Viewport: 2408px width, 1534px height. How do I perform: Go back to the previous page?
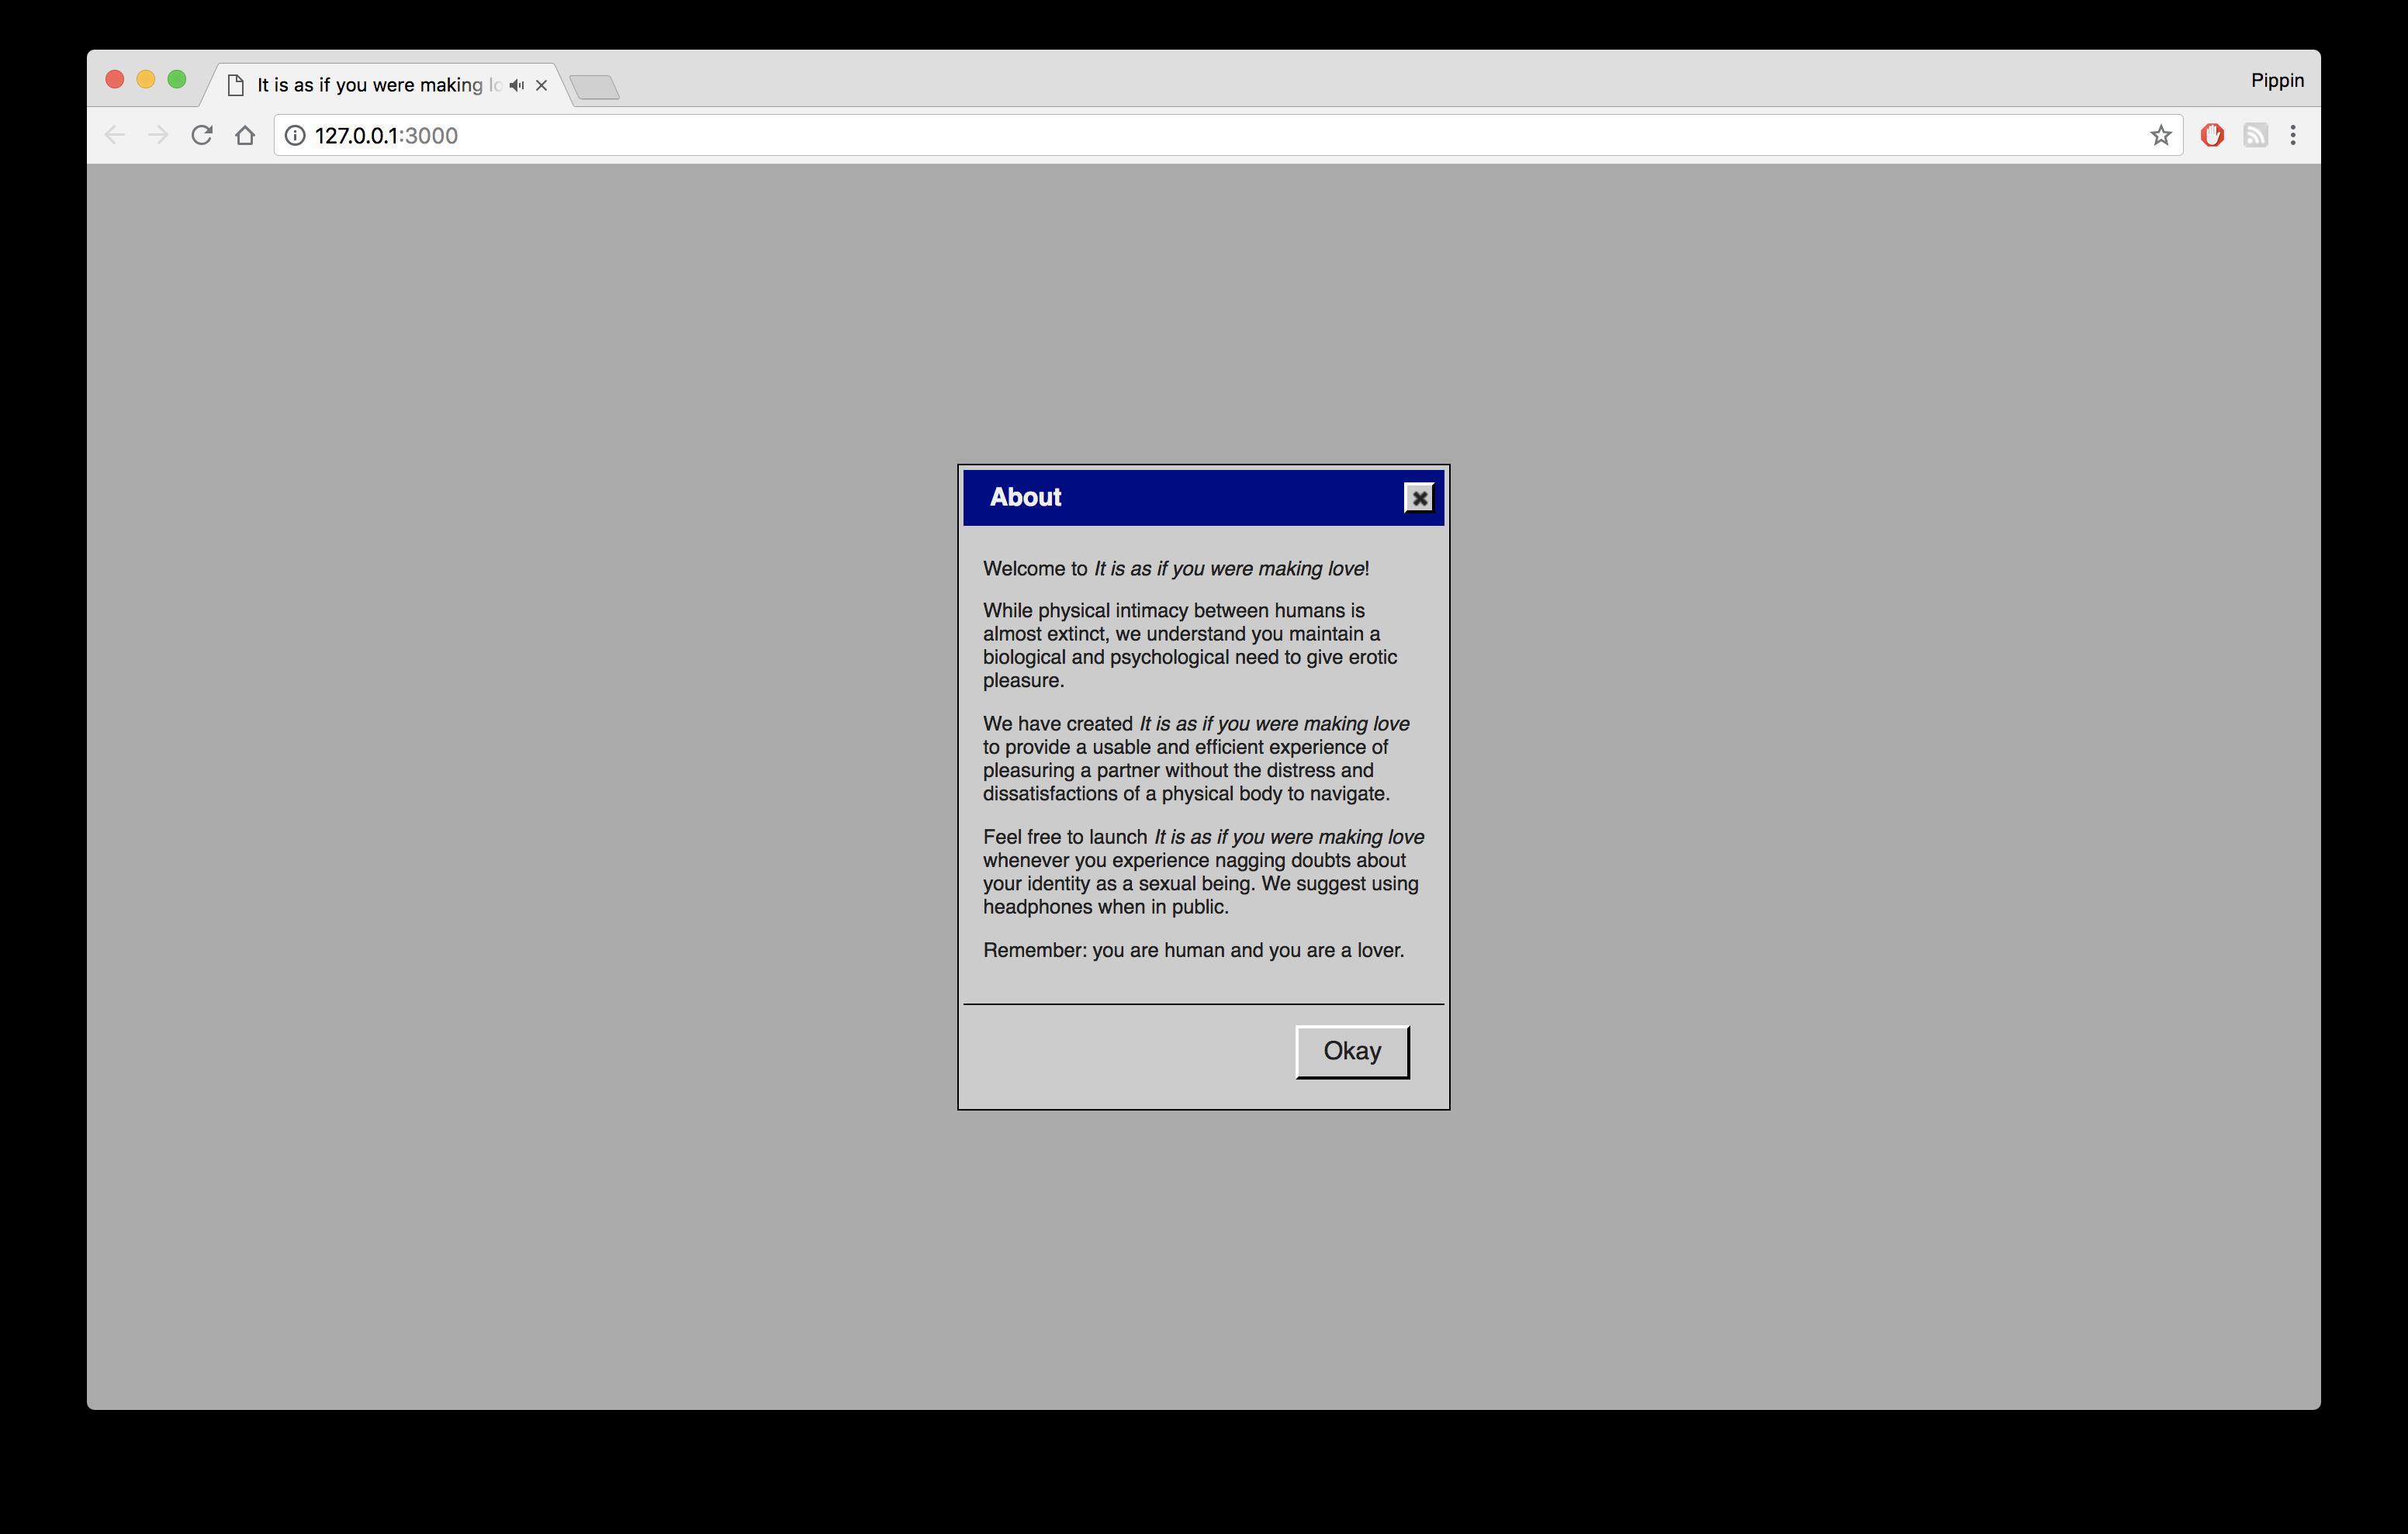click(x=114, y=135)
